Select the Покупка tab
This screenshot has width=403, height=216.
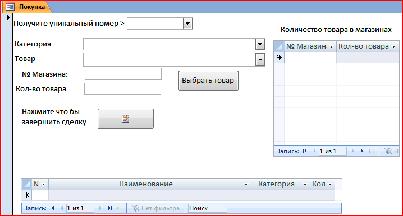tap(28, 7)
